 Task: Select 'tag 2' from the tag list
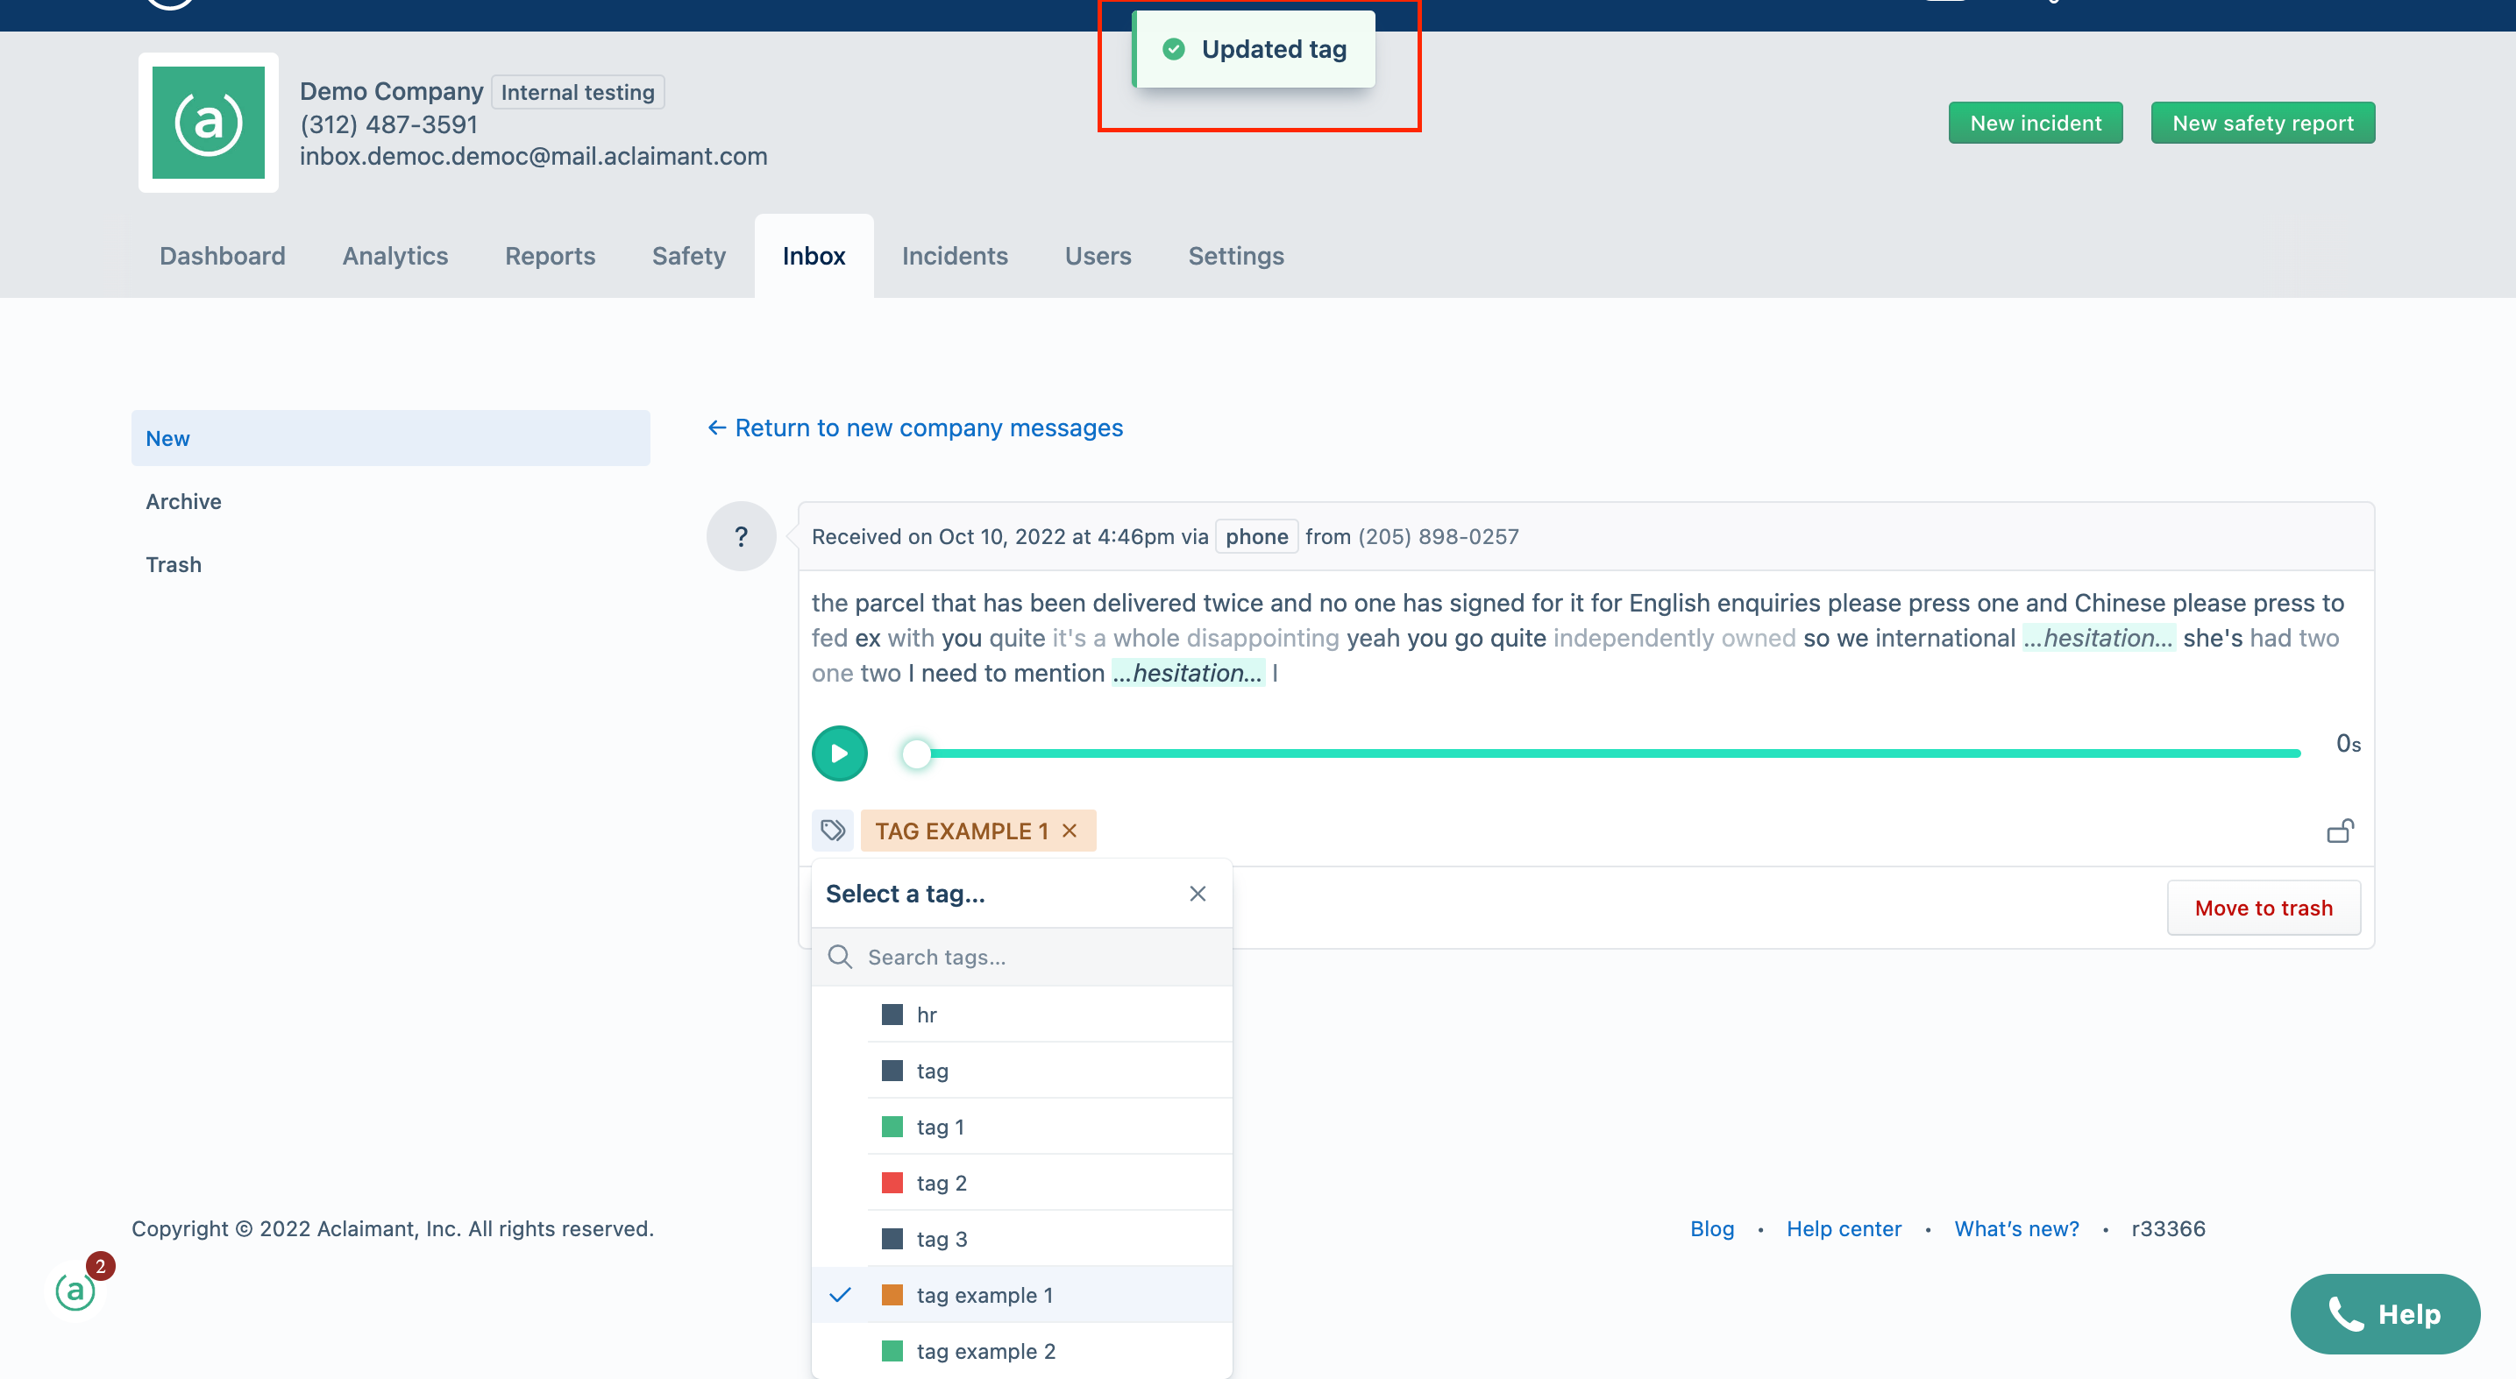942,1182
